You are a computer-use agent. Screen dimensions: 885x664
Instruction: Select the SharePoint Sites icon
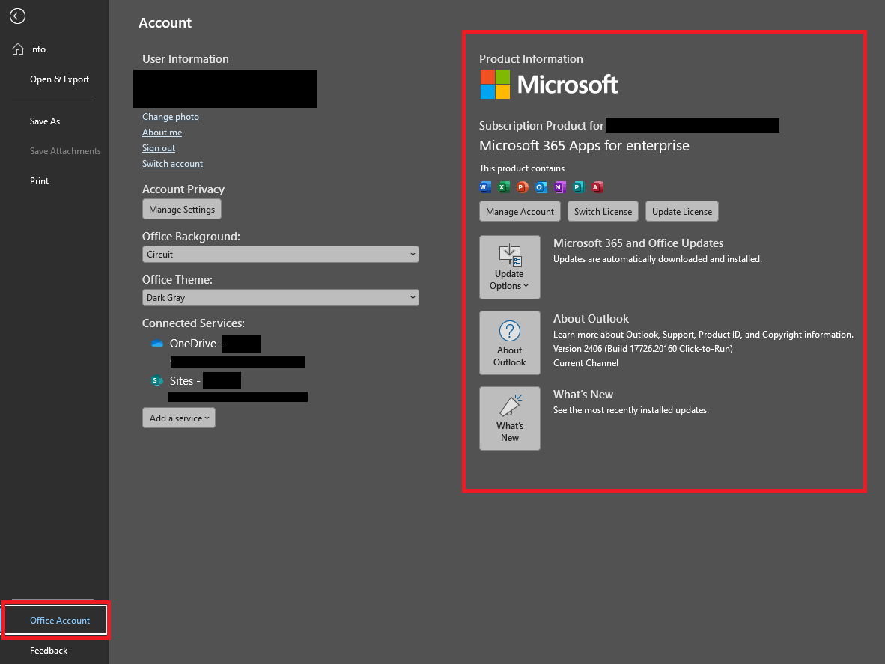point(157,380)
